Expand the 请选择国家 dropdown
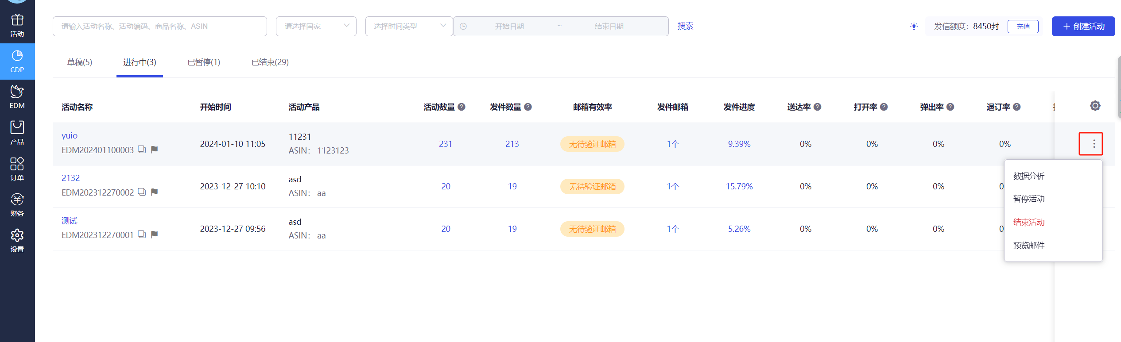The height and width of the screenshot is (342, 1121). (316, 27)
